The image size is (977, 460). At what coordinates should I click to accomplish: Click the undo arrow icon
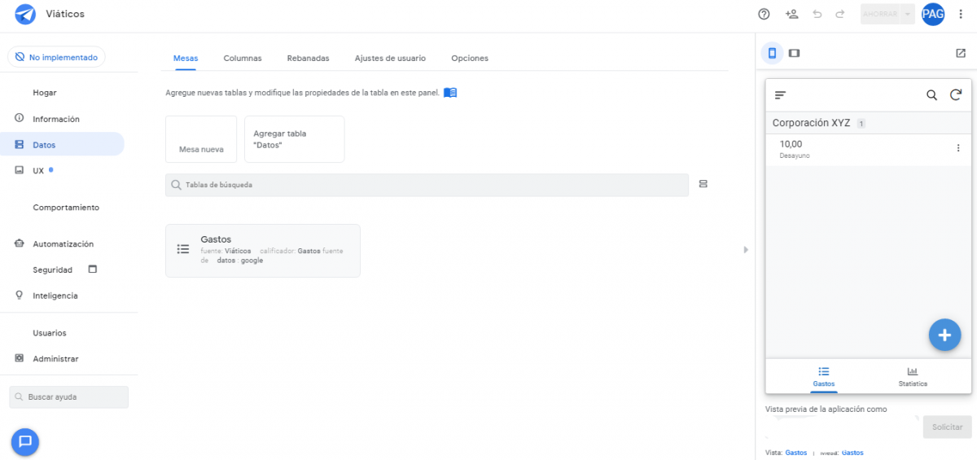[x=817, y=14]
